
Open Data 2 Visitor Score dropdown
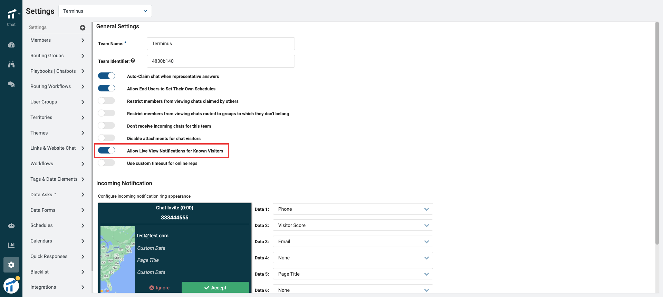[353, 225]
